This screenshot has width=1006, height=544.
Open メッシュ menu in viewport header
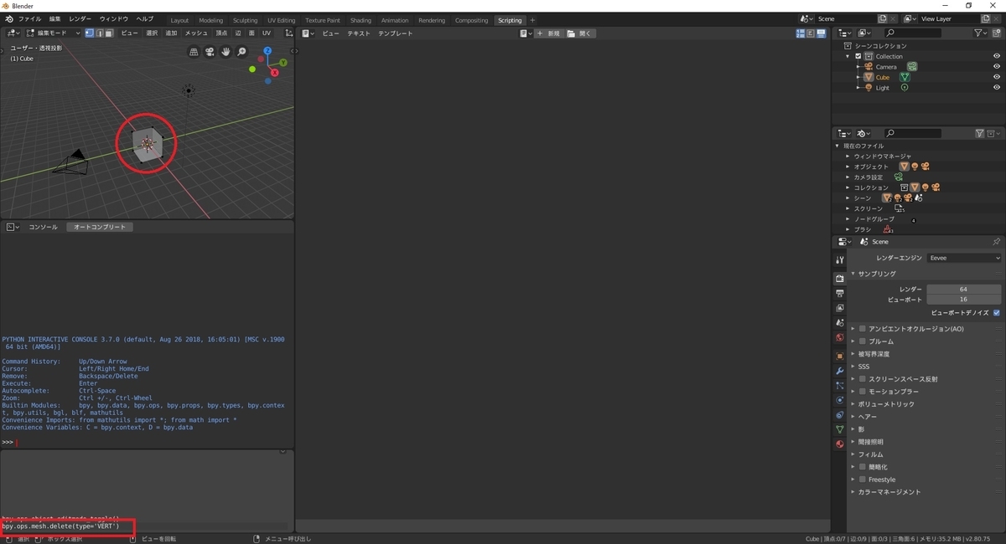[x=196, y=33]
